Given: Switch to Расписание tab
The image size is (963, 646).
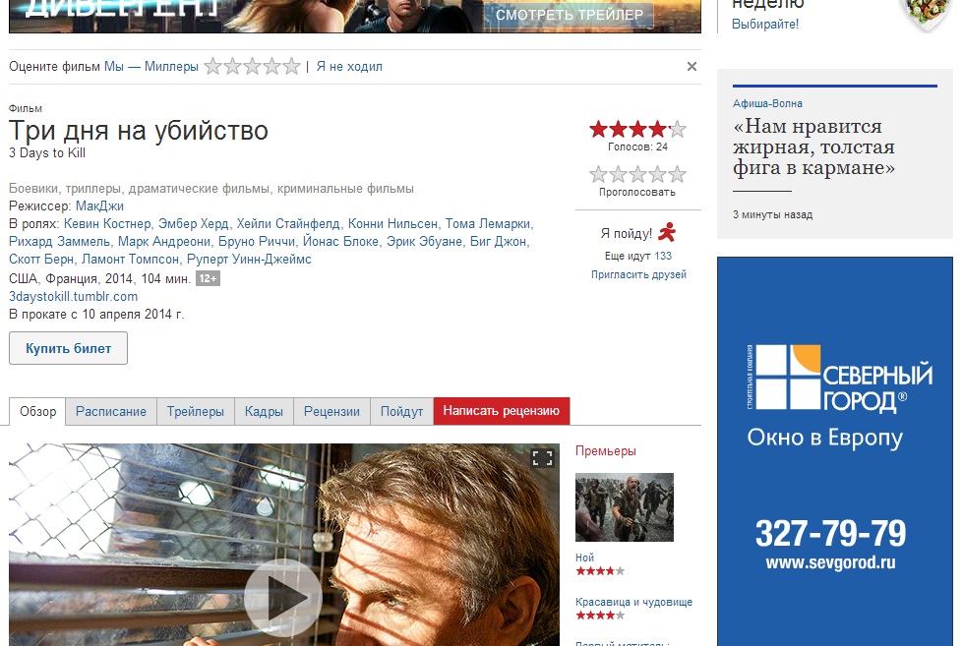Looking at the screenshot, I should [x=111, y=411].
